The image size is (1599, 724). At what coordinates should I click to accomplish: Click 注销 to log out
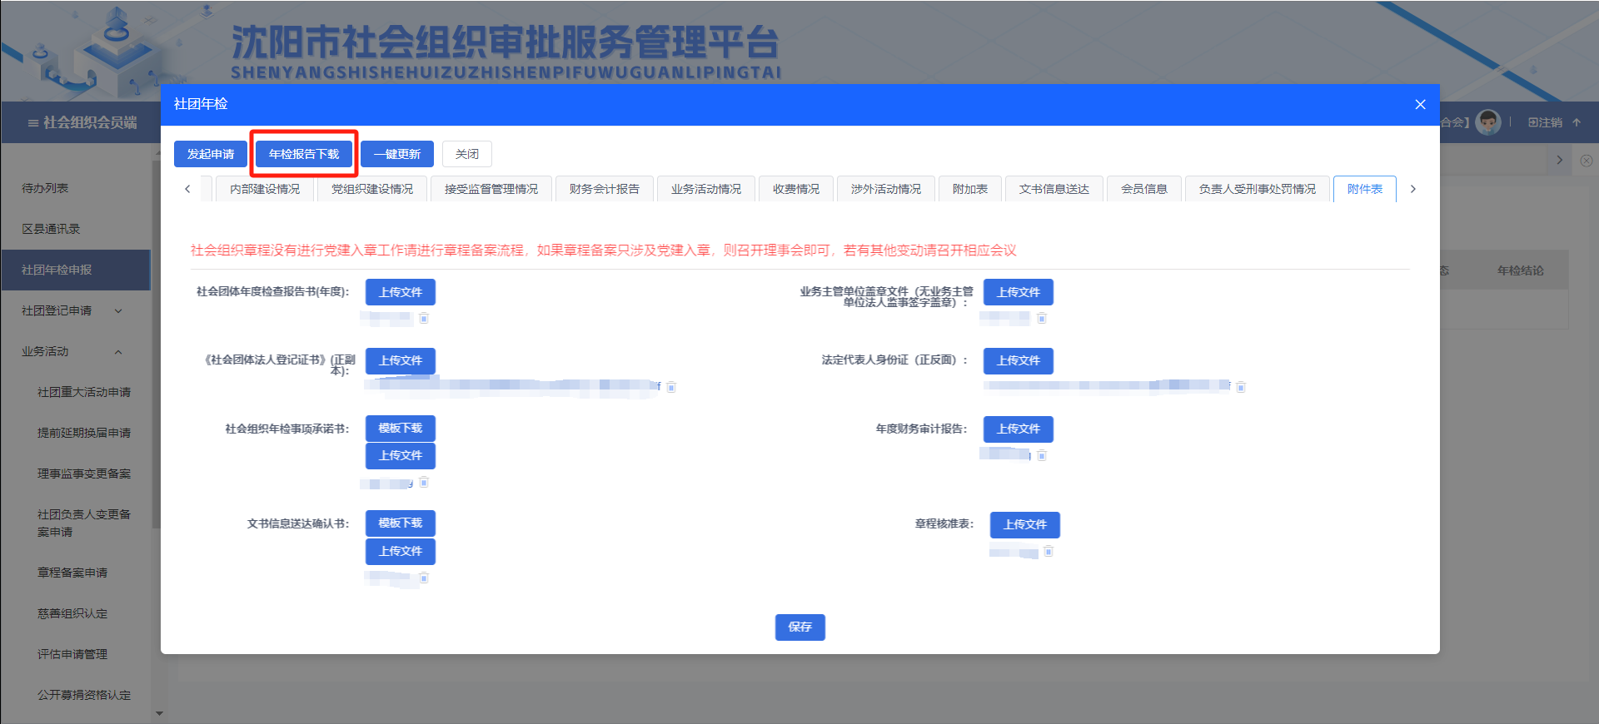(1545, 122)
